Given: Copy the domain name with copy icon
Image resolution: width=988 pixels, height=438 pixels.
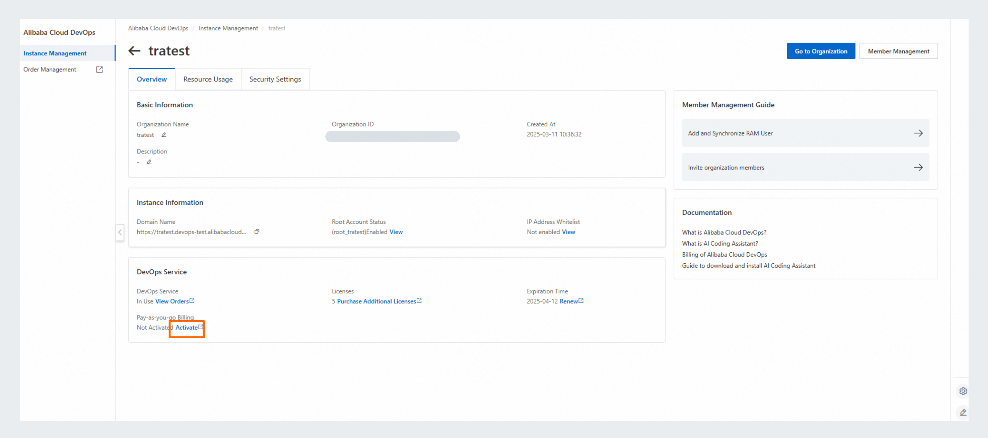Looking at the screenshot, I should click(x=257, y=231).
